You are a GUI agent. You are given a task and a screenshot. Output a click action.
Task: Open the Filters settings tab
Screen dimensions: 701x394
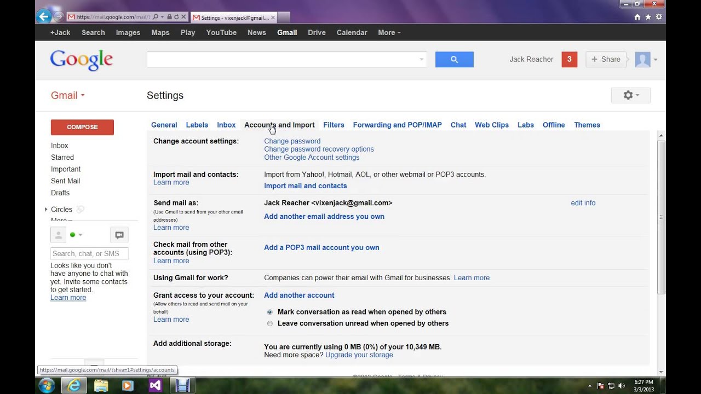click(x=334, y=125)
